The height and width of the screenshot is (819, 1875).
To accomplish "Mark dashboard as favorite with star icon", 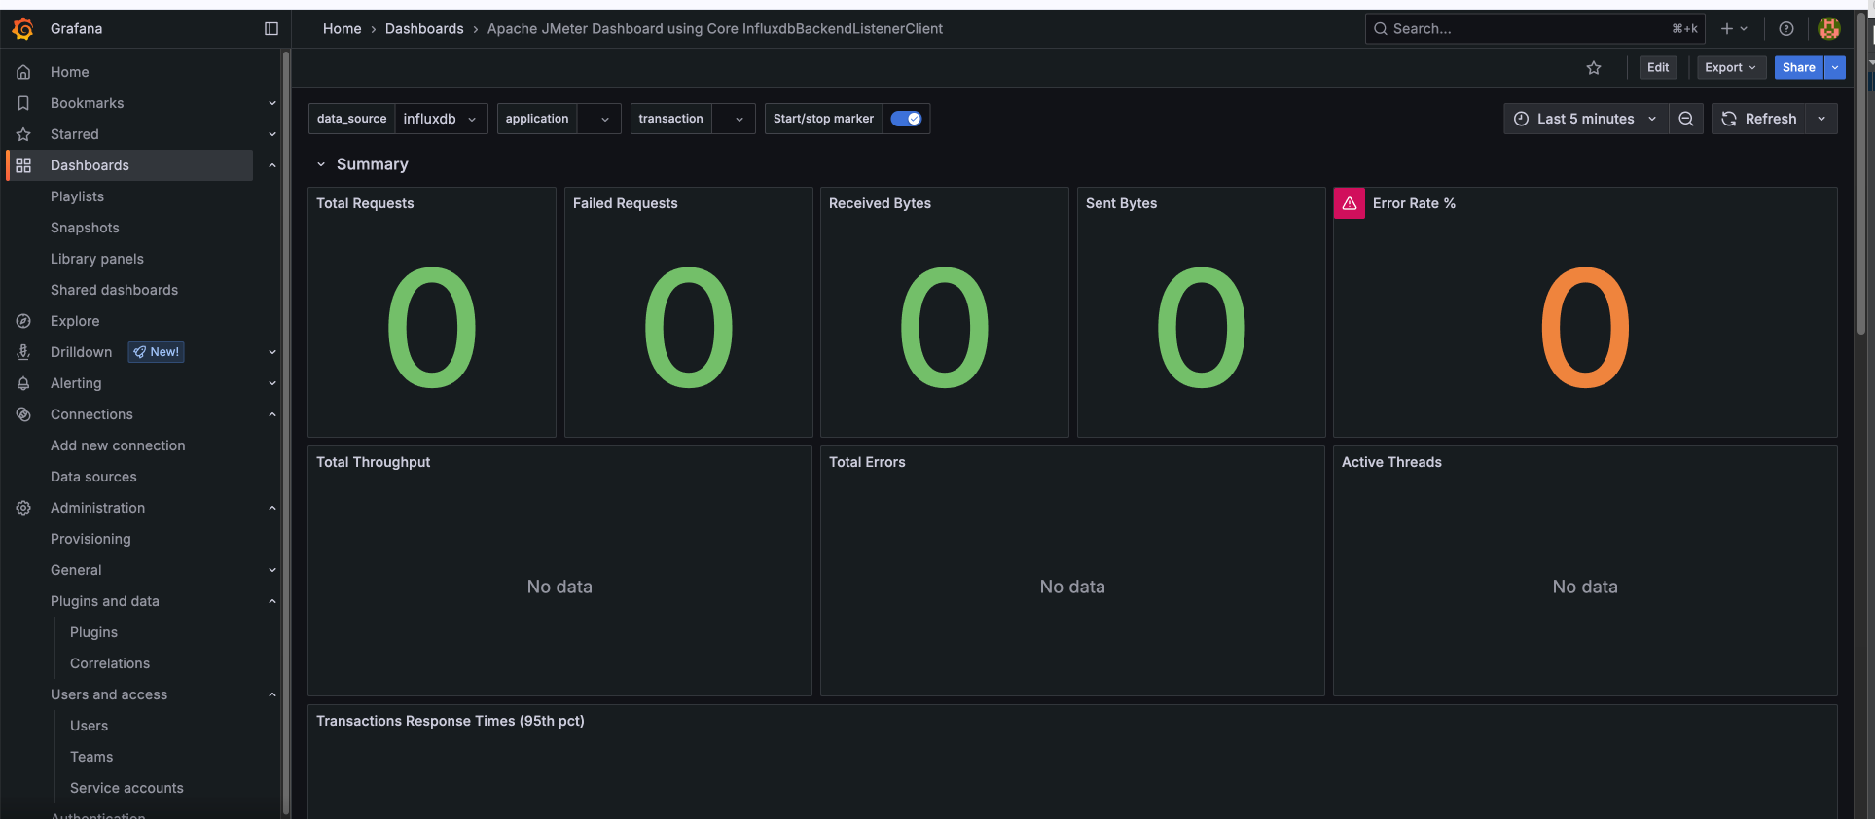I will click(x=1594, y=68).
